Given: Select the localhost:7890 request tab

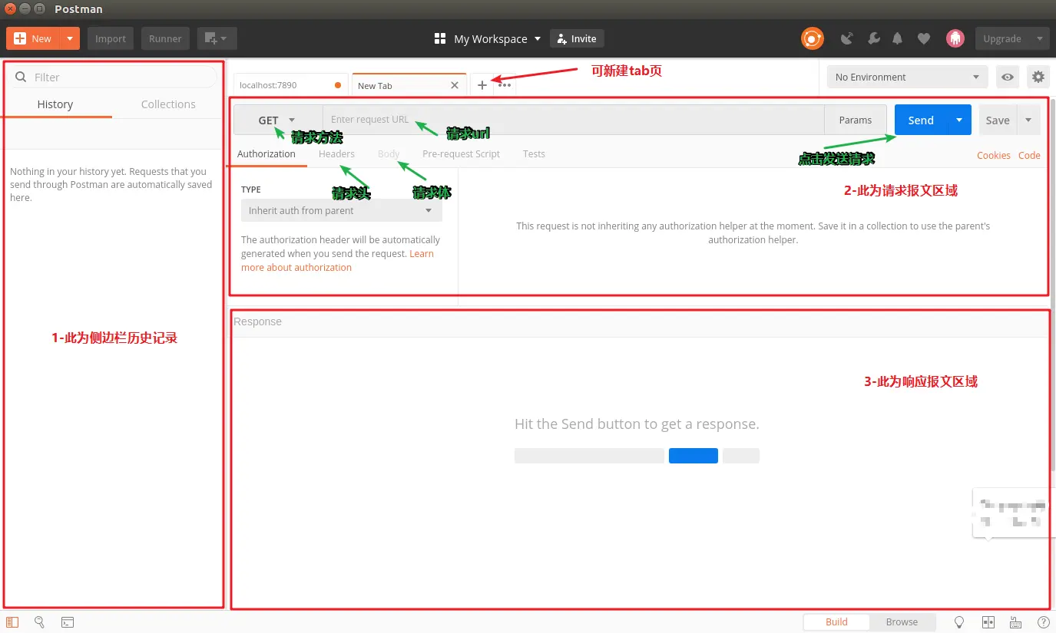Looking at the screenshot, I should 291,85.
